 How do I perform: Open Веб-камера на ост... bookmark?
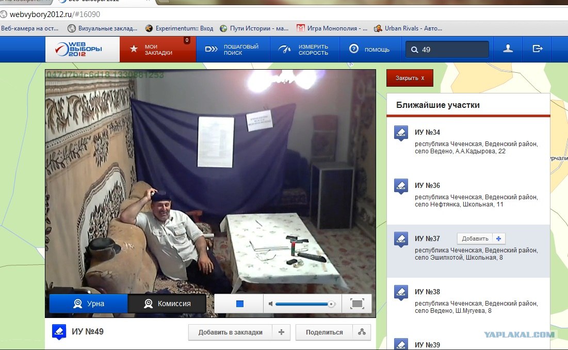click(30, 28)
